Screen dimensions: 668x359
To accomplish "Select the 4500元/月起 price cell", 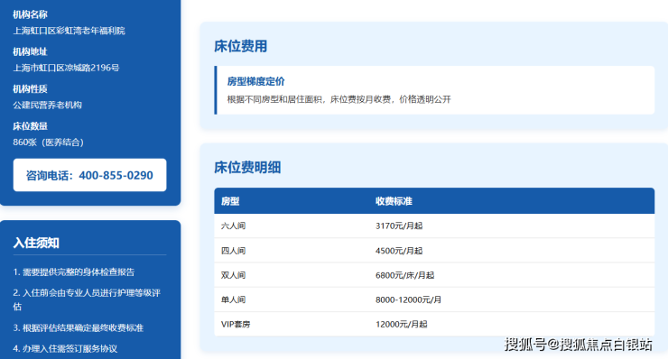I will [399, 251].
